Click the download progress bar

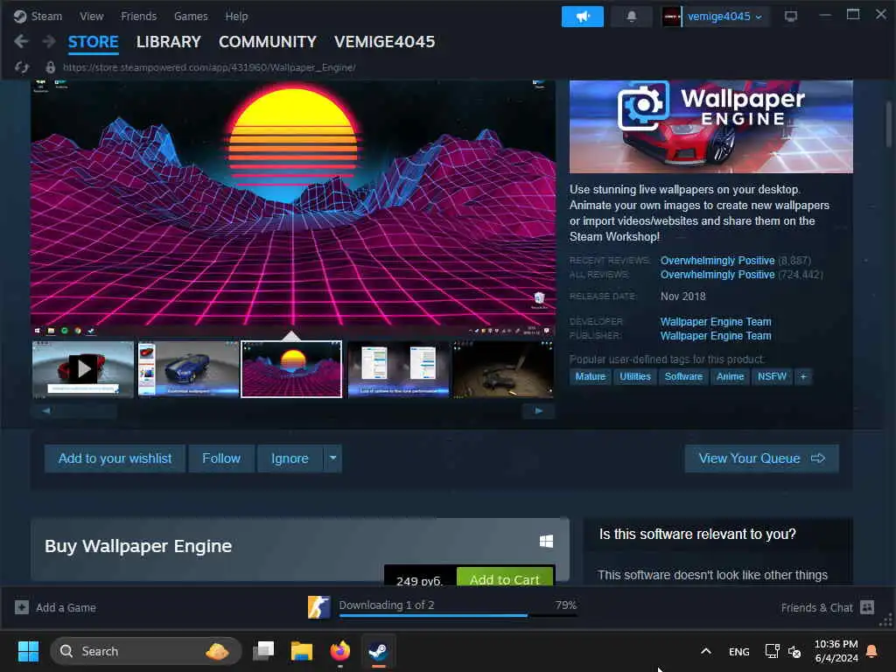(458, 615)
